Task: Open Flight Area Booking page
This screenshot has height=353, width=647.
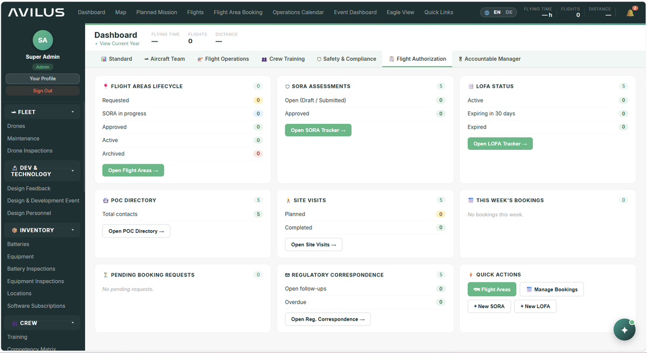Action: 238,12
